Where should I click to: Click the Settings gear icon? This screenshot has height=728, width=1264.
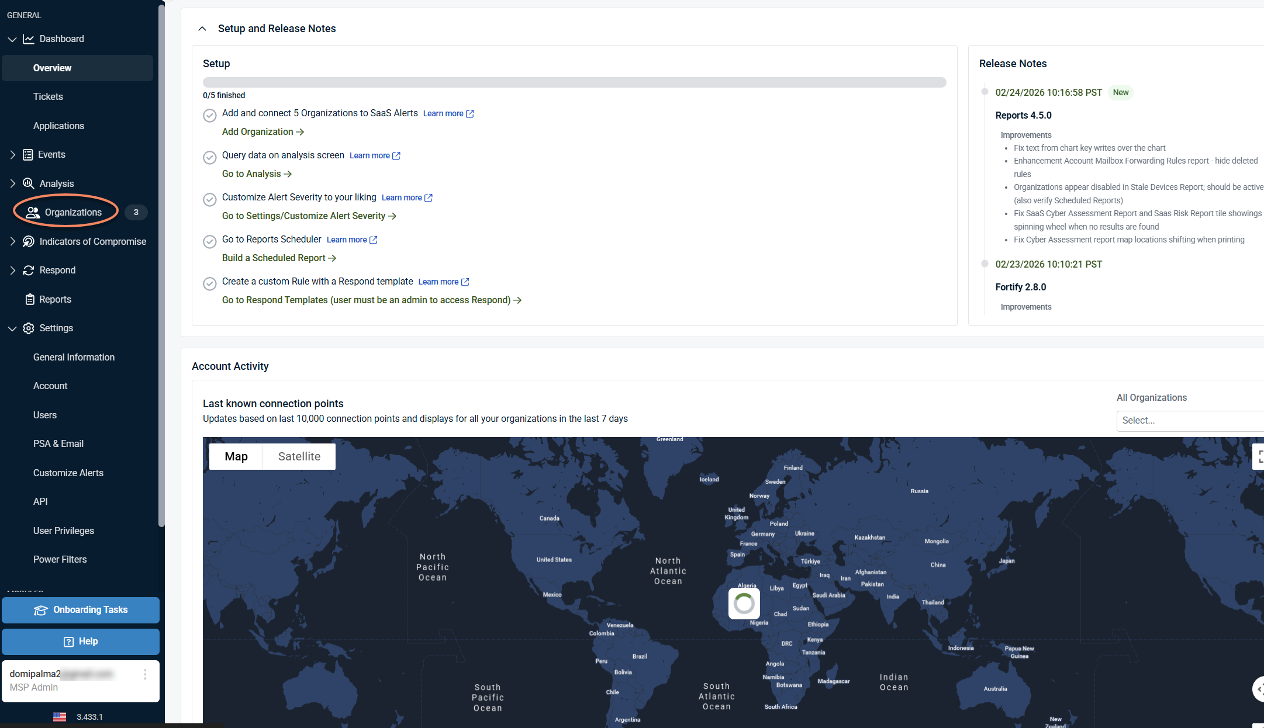(x=28, y=328)
